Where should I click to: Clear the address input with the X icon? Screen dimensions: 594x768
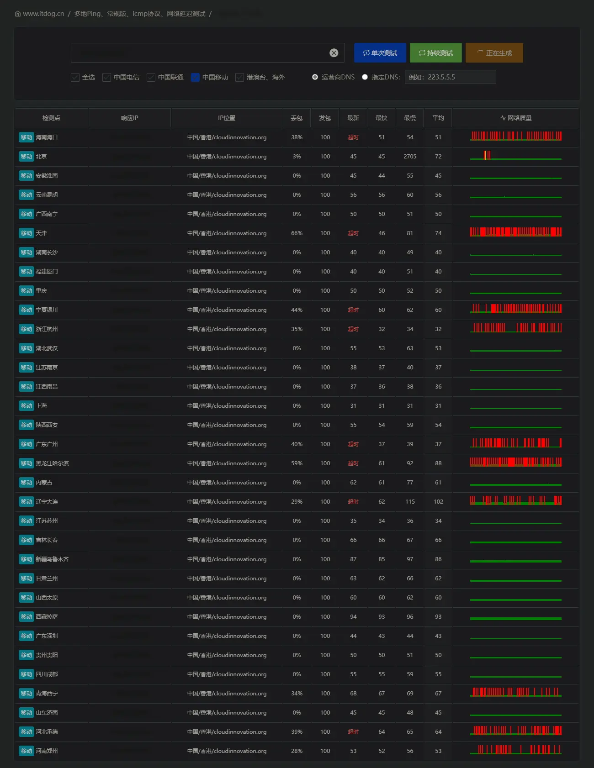click(334, 53)
